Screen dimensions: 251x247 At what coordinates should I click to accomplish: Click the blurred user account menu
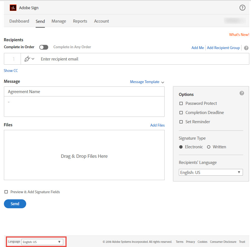(235, 21)
